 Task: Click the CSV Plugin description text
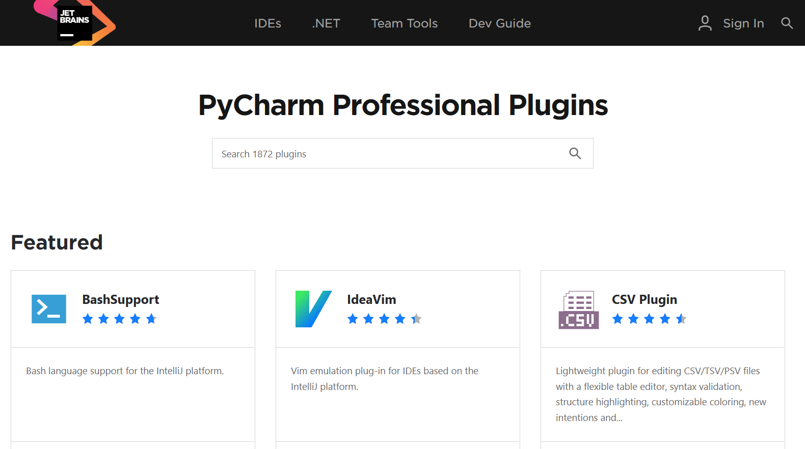[x=661, y=395]
